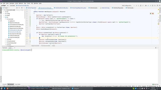Select DefaultController.php in project tree
Image resolution: width=161 pixels, height=90 pixels.
14,26
